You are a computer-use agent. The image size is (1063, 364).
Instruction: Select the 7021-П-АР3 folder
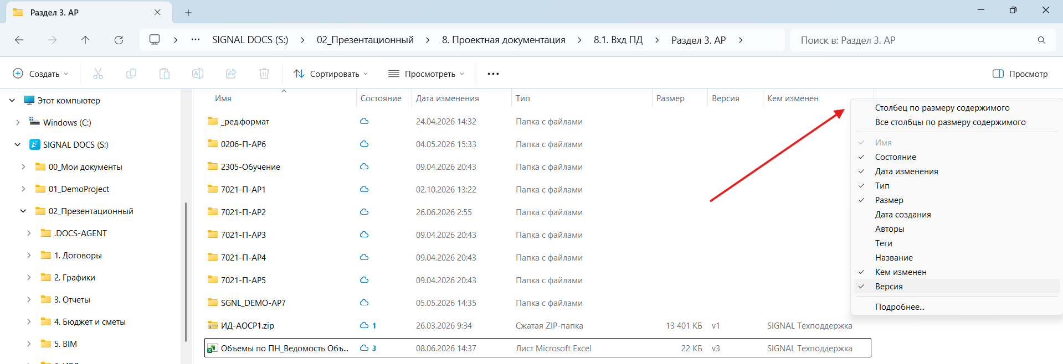pos(243,235)
